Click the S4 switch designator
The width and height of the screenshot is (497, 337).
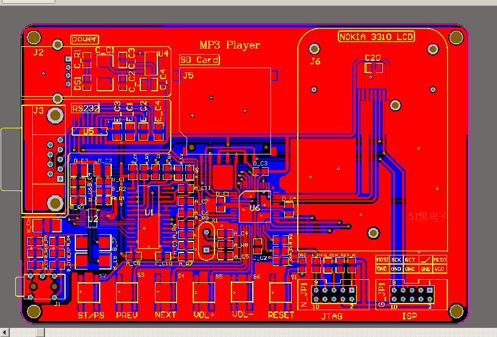180,276
